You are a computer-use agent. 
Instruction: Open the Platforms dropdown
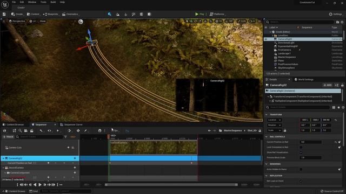click(217, 14)
